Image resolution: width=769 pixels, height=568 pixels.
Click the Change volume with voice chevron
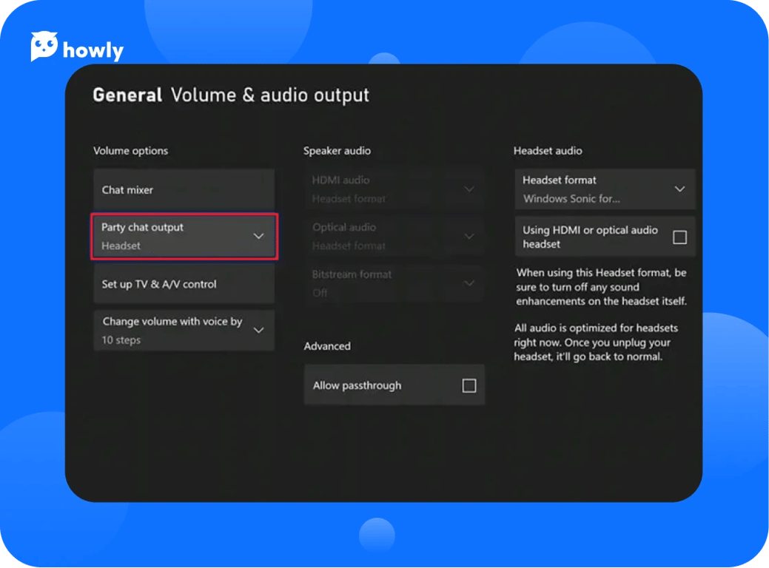coord(259,330)
